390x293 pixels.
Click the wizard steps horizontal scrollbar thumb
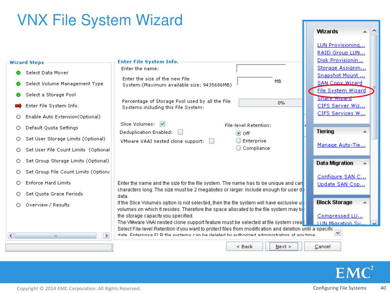[56, 235]
